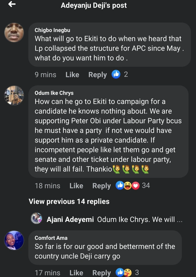Reply to Odum Ike Chrys's comment
This screenshot has width=196, height=277.
(102, 186)
